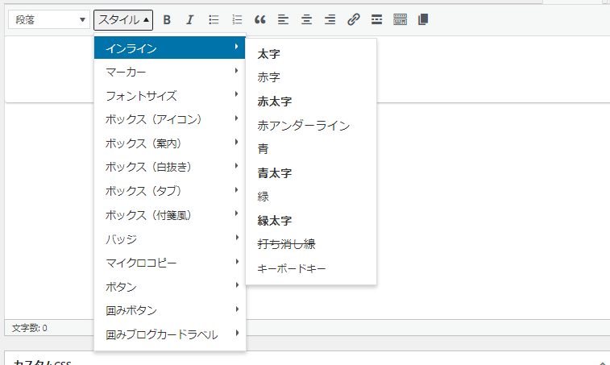Collapse the カスタムCSS panel arrow
Image resolution: width=610 pixels, height=365 pixels.
pos(603,362)
